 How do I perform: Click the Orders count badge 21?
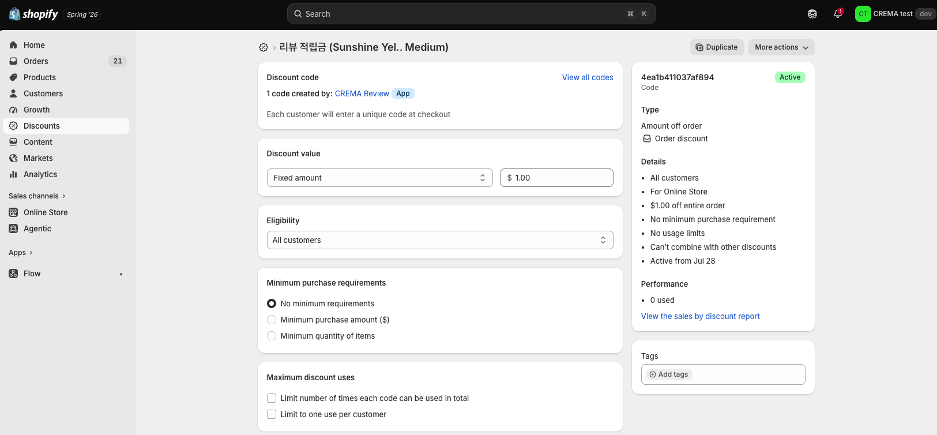(x=118, y=61)
